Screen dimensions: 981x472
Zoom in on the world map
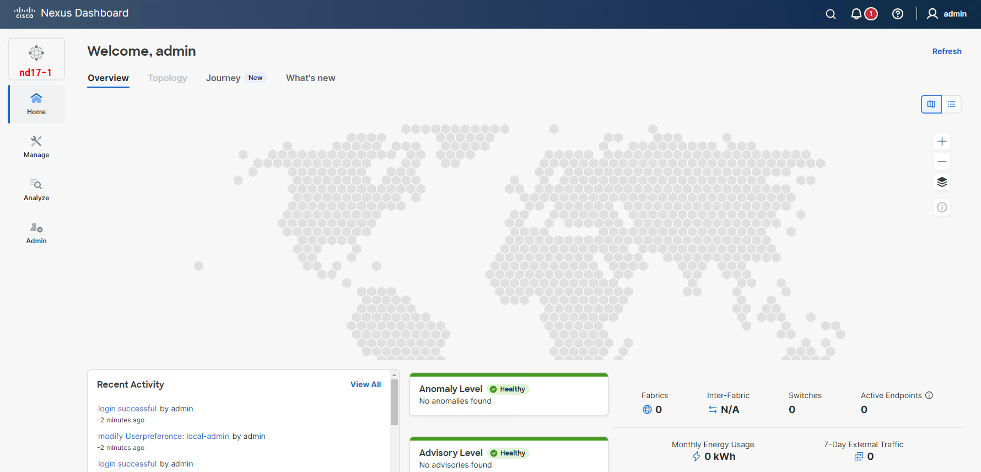(942, 142)
